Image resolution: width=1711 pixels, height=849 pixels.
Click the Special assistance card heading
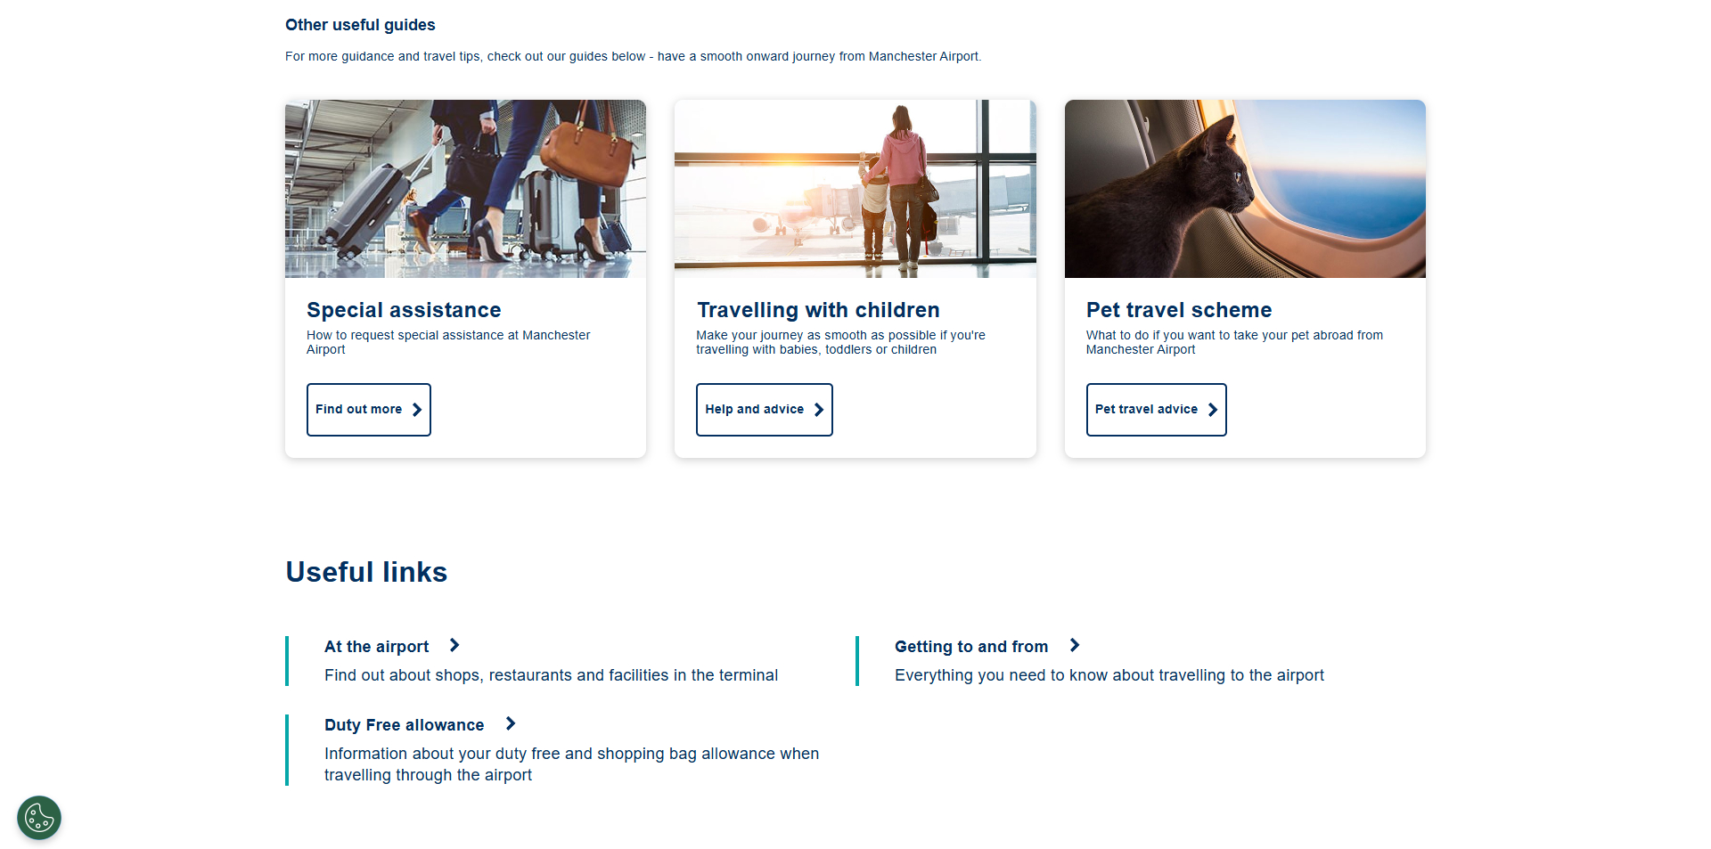pyautogui.click(x=403, y=310)
